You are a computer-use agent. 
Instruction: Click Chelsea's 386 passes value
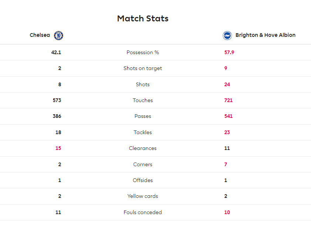click(57, 116)
